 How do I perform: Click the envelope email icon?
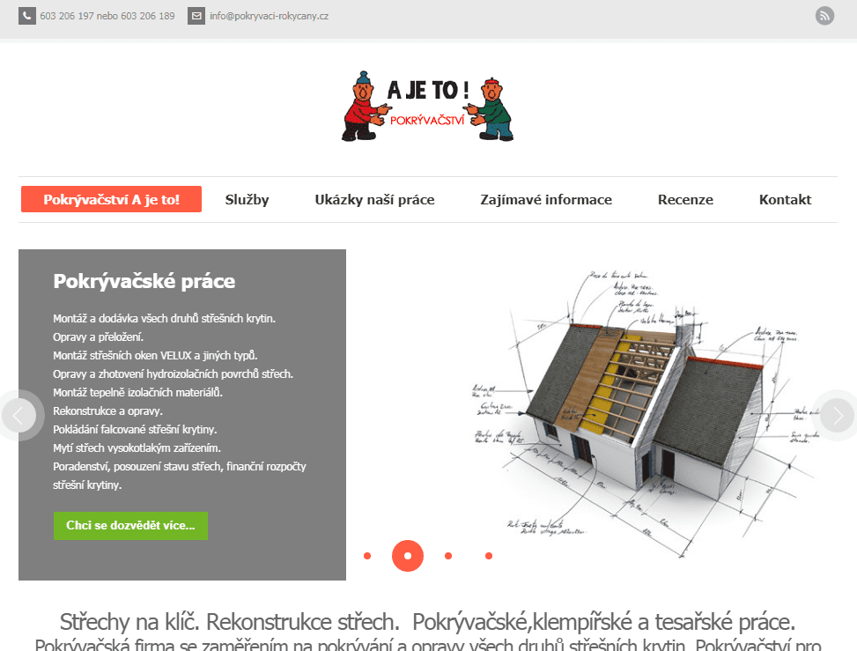pos(196,16)
